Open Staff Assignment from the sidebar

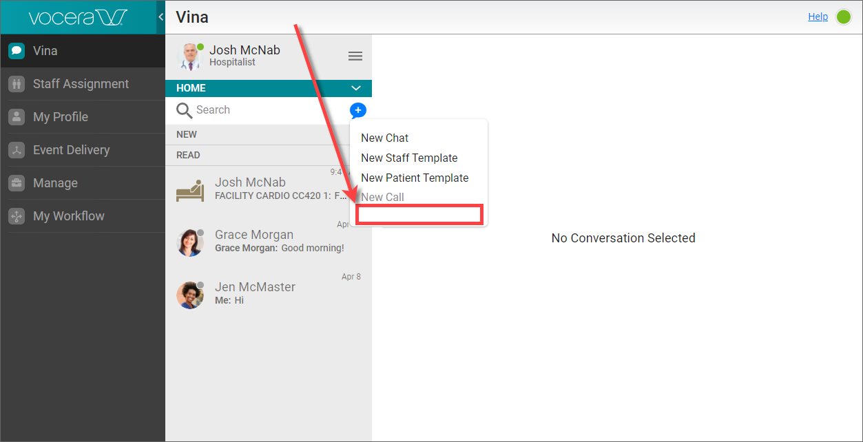tap(17, 83)
